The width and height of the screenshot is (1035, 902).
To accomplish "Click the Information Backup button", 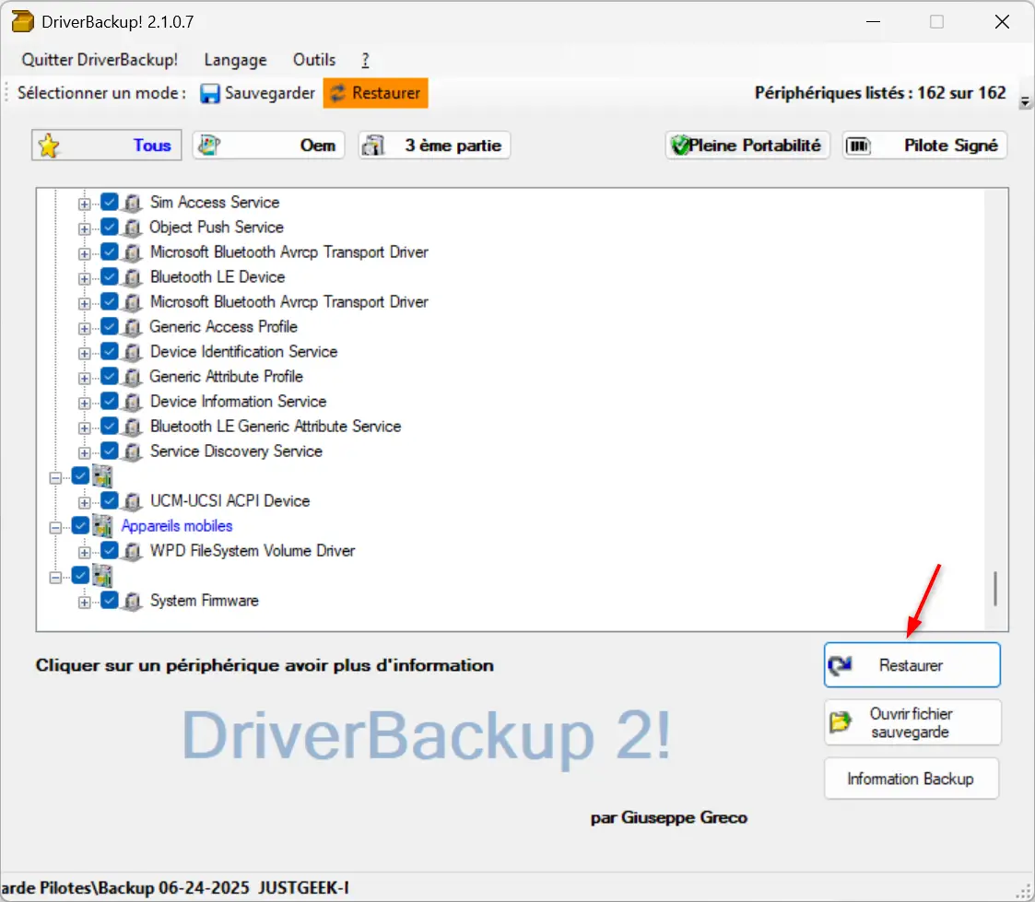I will coord(912,779).
